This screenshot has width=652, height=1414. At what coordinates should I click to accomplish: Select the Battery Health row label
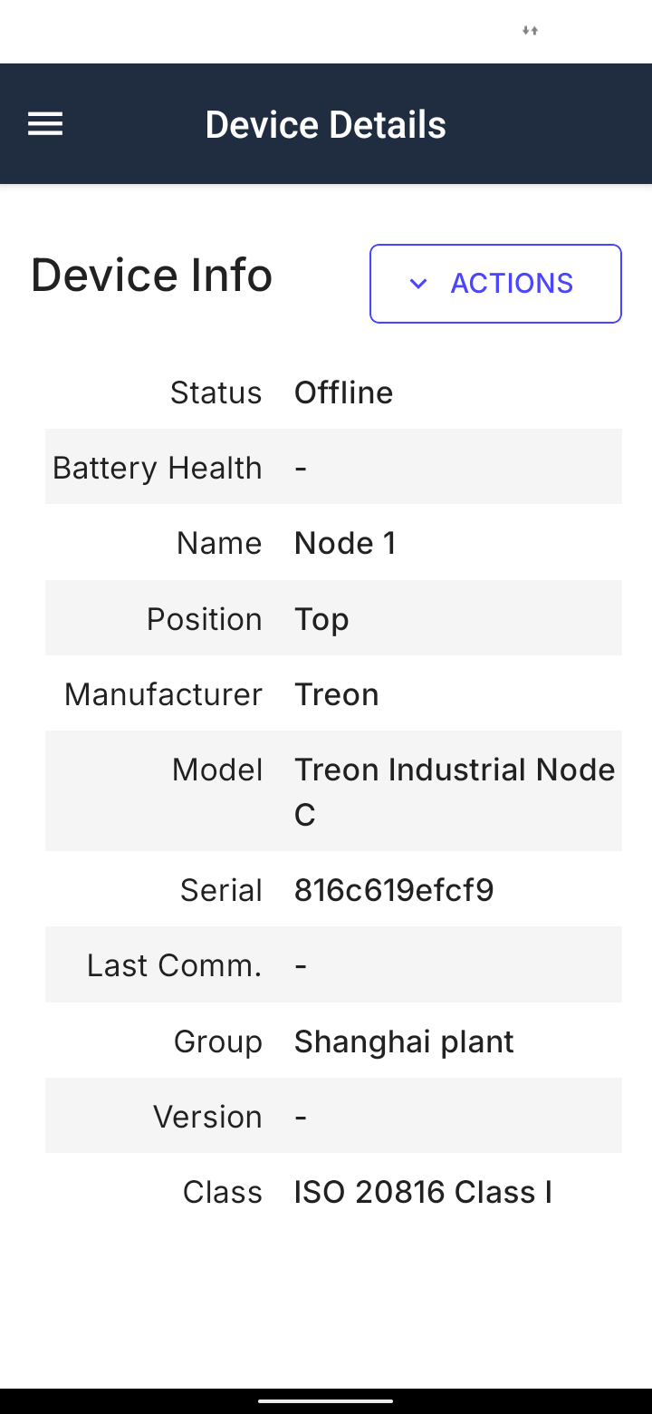pos(158,468)
